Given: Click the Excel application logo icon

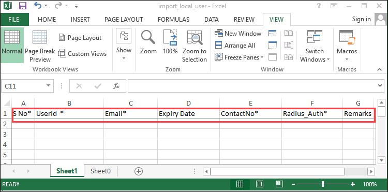Looking at the screenshot, I should (x=8, y=6).
